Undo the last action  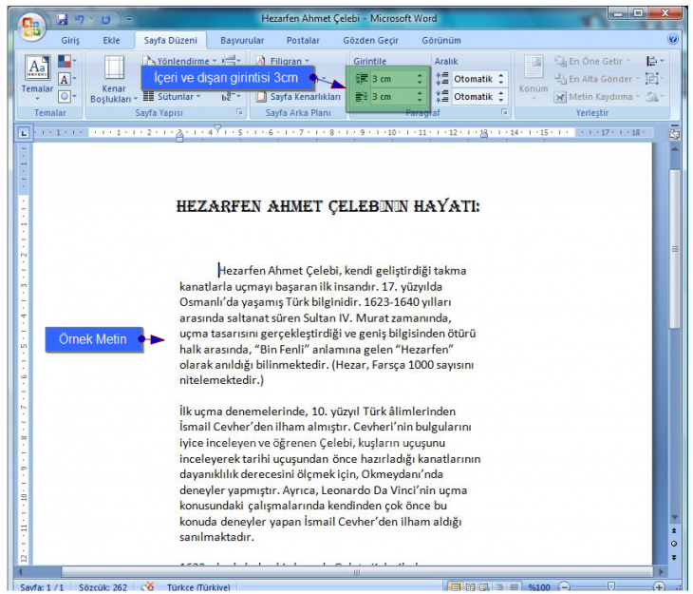[80, 19]
